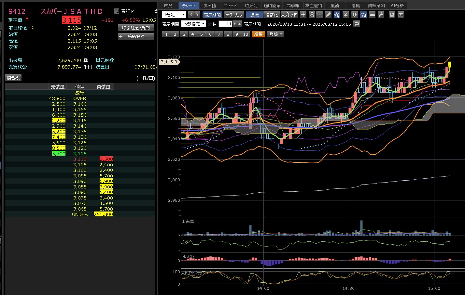Click the info icon in chart toolbar
The width and height of the screenshot is (465, 295).
pos(355,15)
